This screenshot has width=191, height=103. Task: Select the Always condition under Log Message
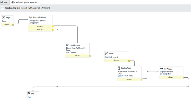click(x=77, y=56)
